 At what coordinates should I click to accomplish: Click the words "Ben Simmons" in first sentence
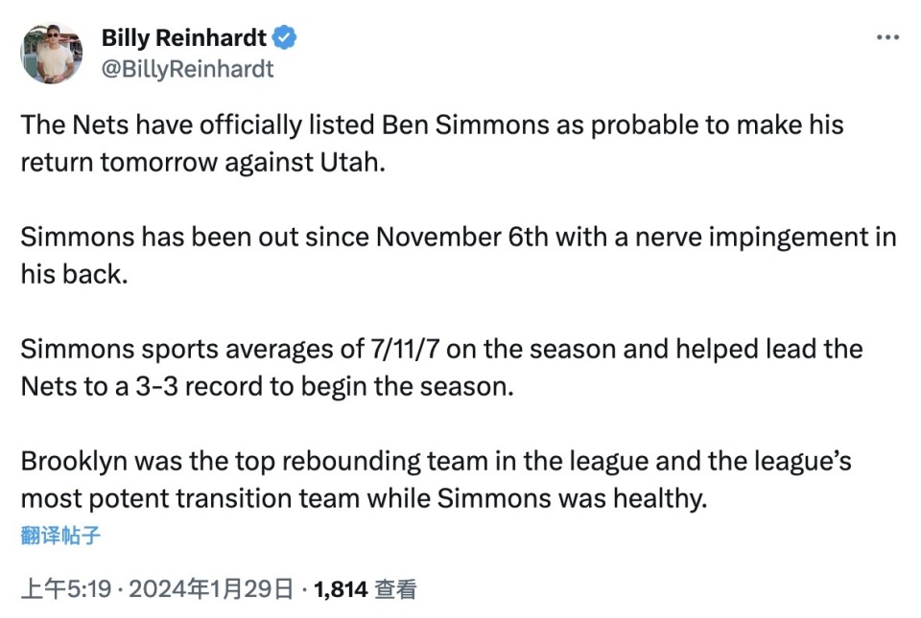click(465, 125)
